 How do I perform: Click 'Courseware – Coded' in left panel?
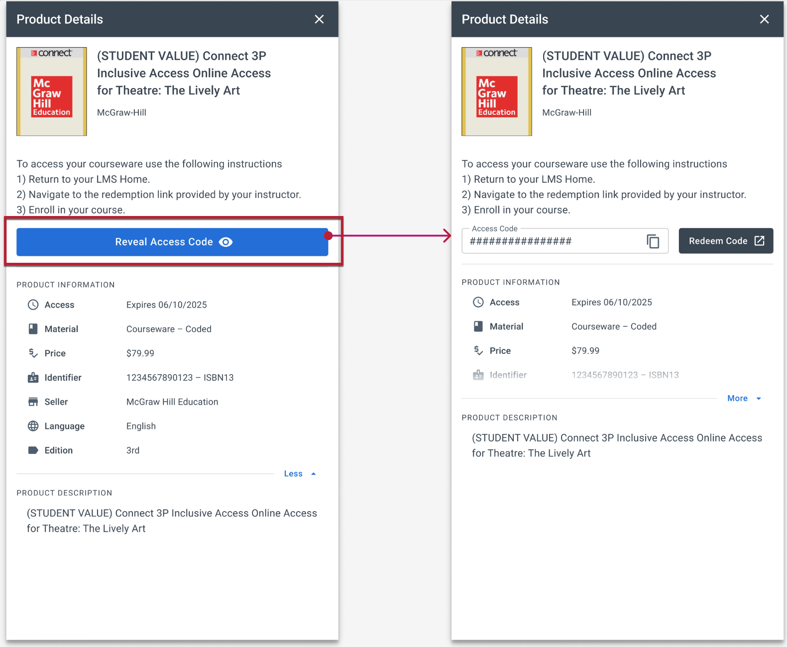(169, 329)
